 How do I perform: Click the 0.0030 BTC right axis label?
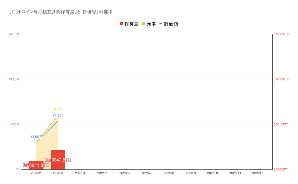pos(281,34)
